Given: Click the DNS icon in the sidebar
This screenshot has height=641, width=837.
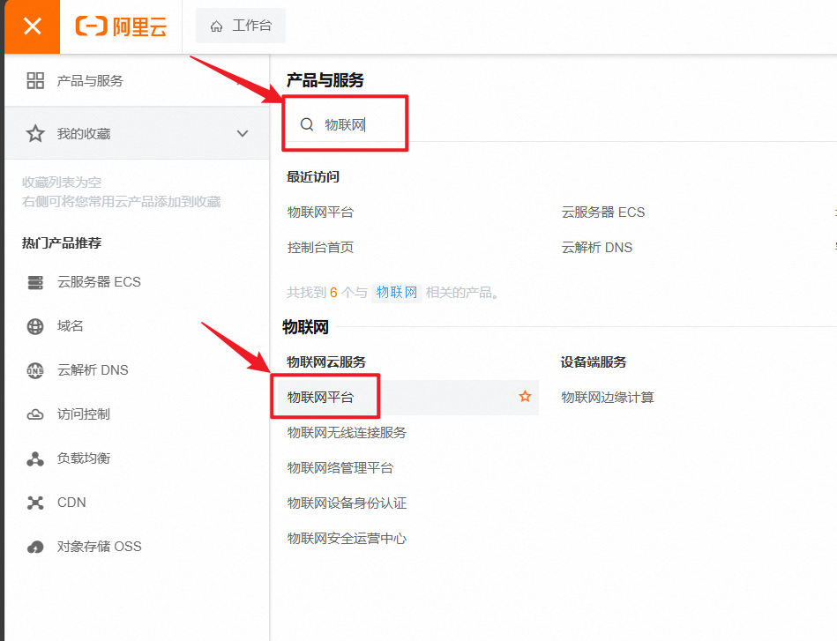Looking at the screenshot, I should [35, 370].
